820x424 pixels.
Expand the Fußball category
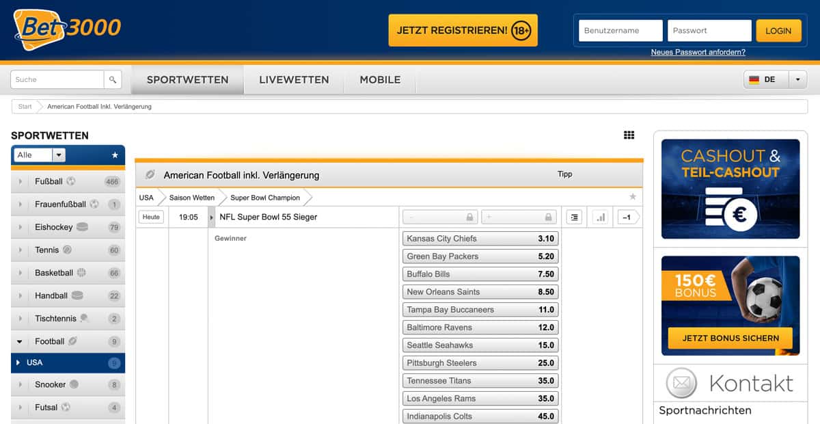(21, 181)
